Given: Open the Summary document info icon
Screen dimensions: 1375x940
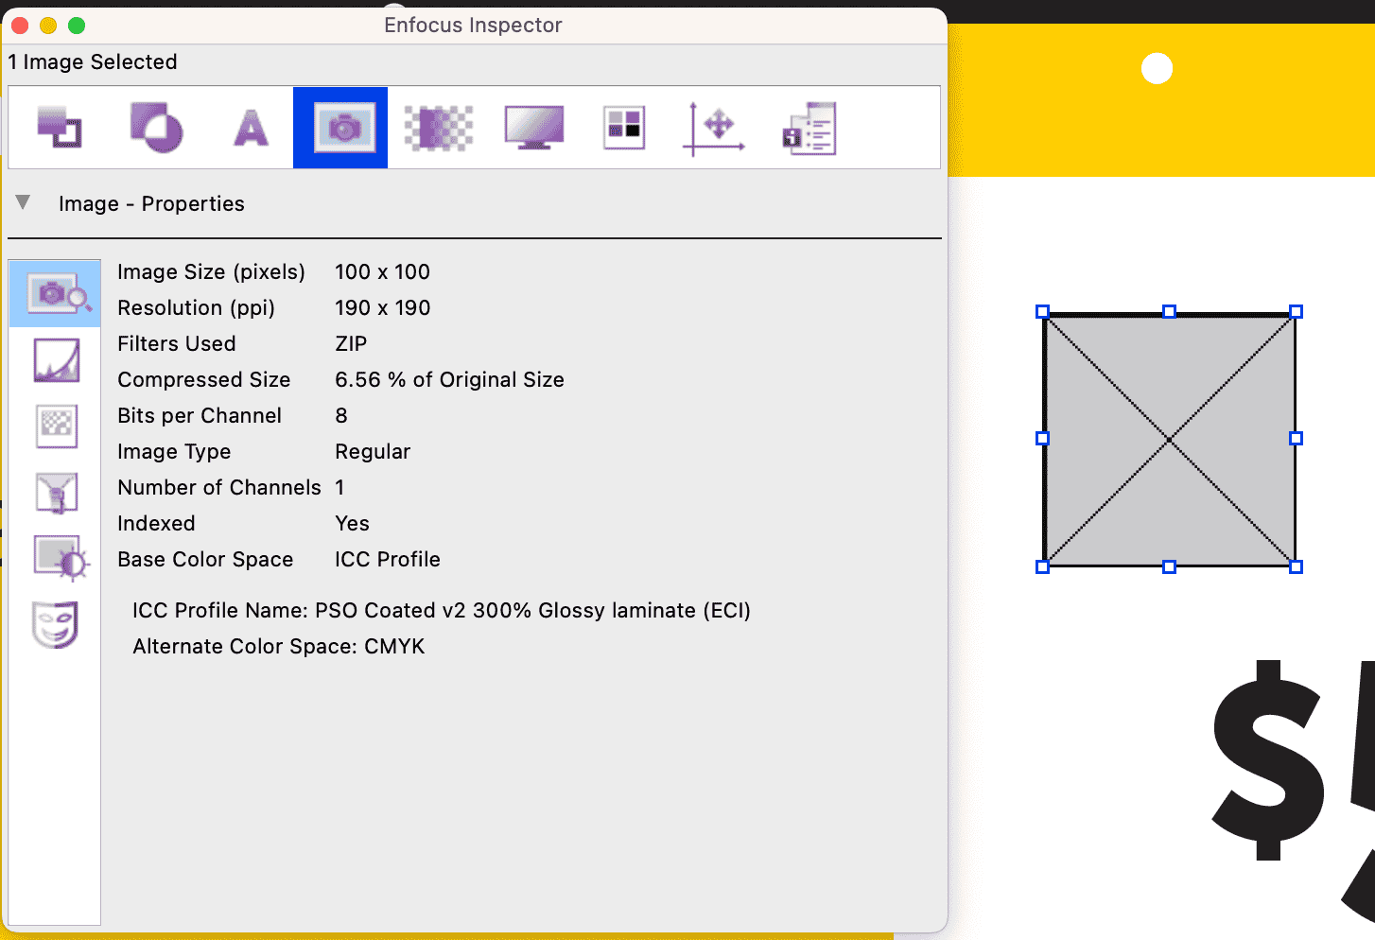Looking at the screenshot, I should click(x=809, y=129).
